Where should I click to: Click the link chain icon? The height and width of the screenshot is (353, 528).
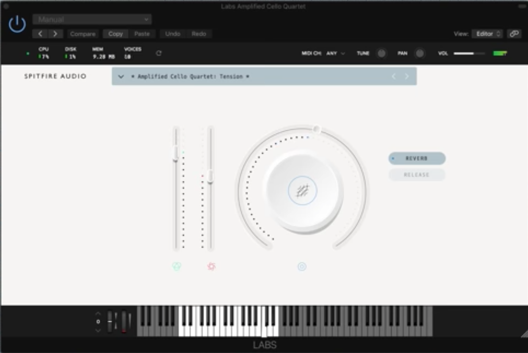[514, 34]
